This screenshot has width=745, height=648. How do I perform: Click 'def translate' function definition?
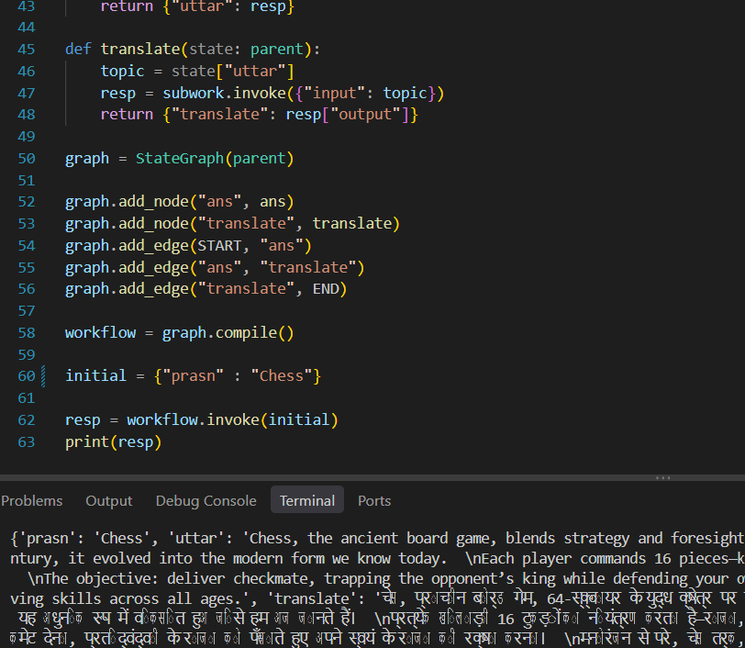123,49
